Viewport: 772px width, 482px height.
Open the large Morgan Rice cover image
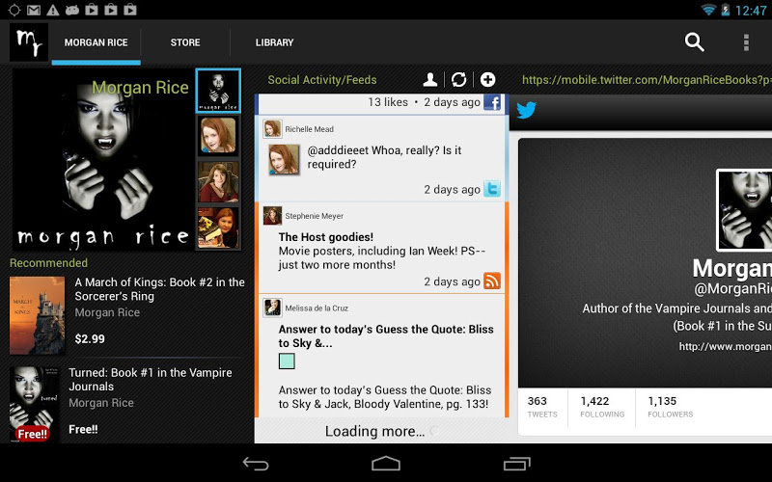(x=102, y=159)
